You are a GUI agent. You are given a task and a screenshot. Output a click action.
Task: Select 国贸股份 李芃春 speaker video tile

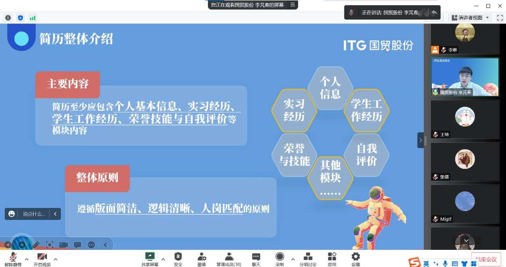click(x=465, y=77)
